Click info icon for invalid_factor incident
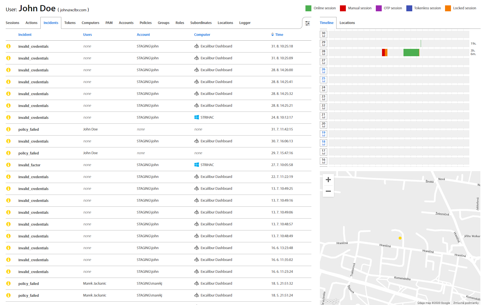The width and height of the screenshot is (486, 305). tap(8, 165)
